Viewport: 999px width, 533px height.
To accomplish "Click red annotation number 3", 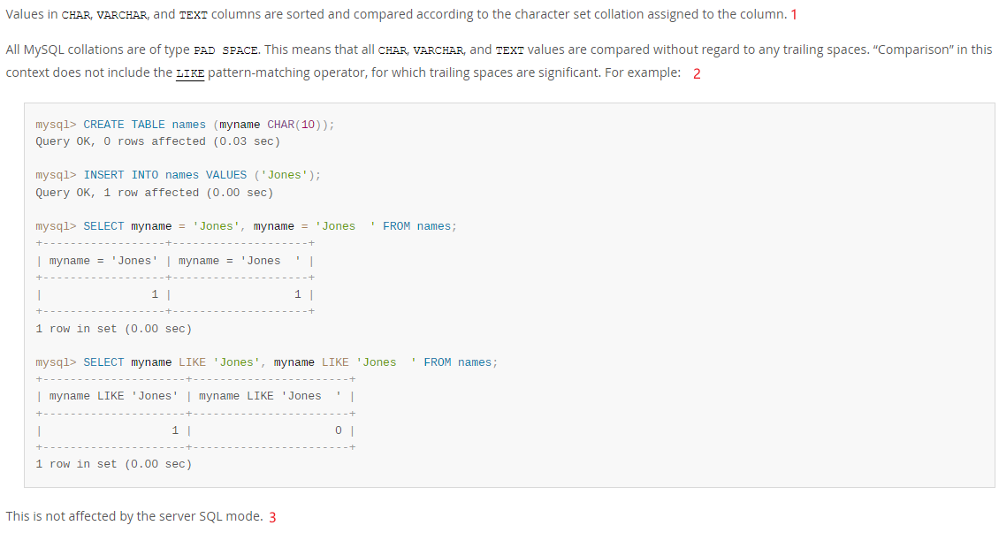I will [x=272, y=517].
